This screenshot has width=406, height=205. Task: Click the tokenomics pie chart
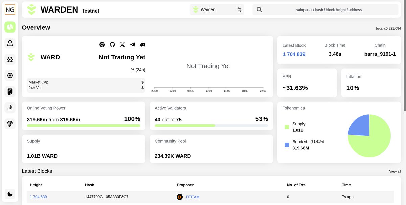[x=369, y=136]
